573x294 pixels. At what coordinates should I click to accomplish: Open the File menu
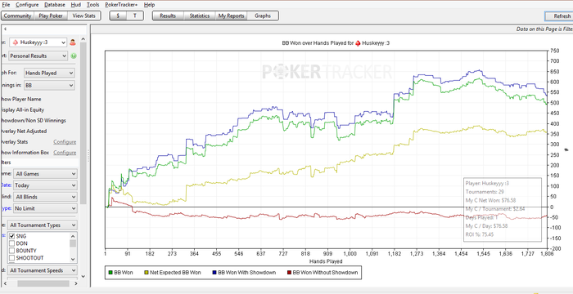point(6,5)
